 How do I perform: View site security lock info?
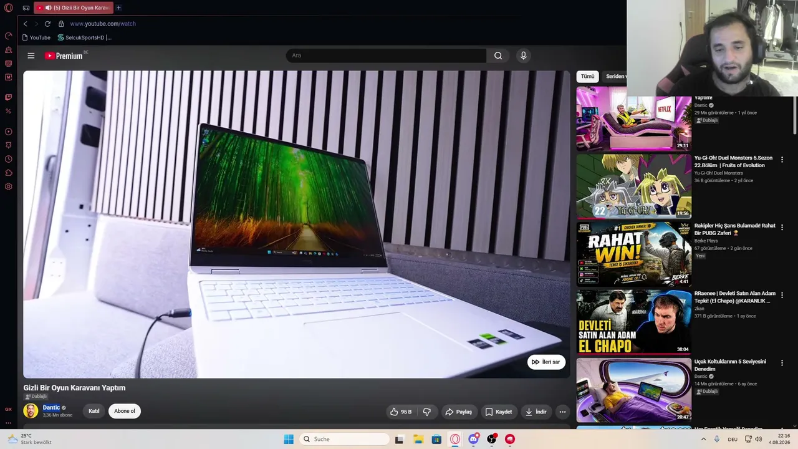[x=61, y=24]
